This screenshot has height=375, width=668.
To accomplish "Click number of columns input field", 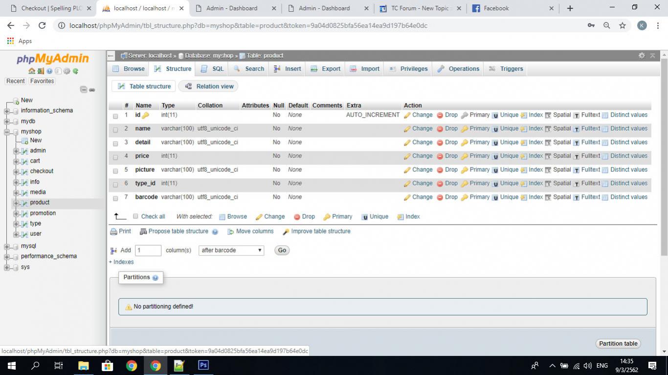I will (x=148, y=250).
